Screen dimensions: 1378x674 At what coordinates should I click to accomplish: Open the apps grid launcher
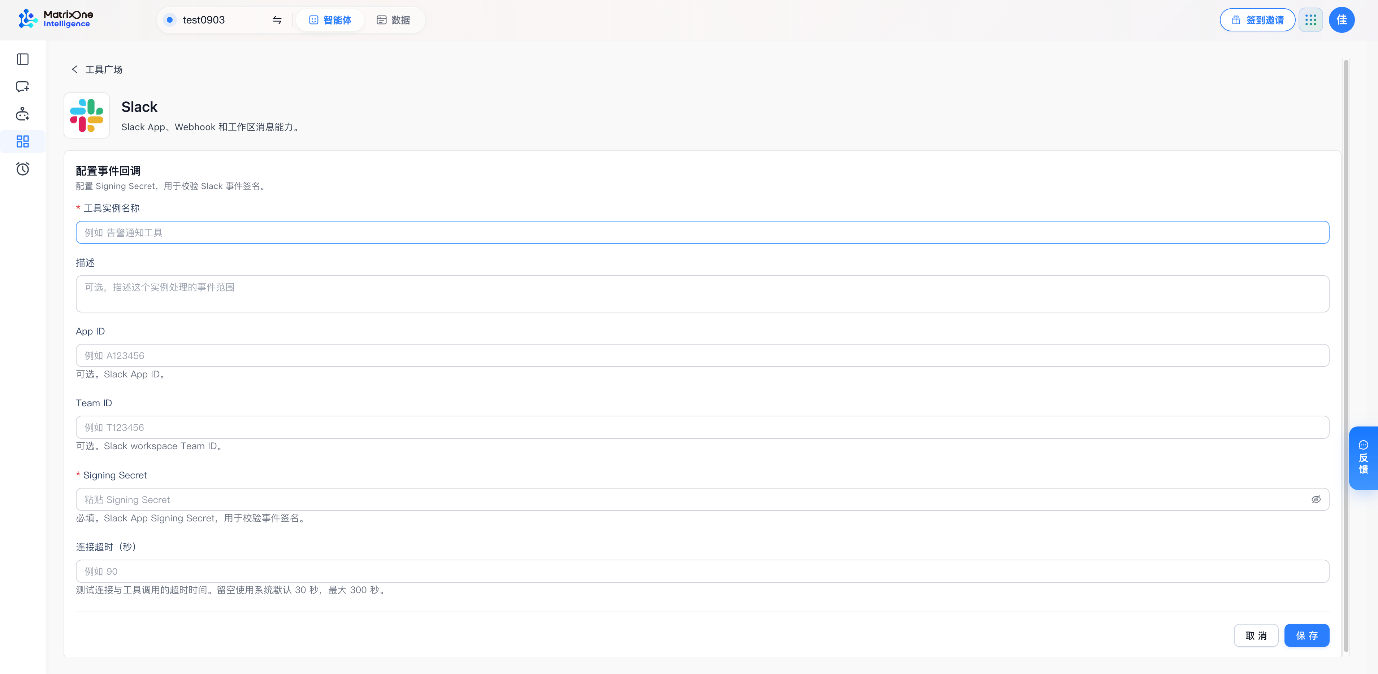[1310, 20]
